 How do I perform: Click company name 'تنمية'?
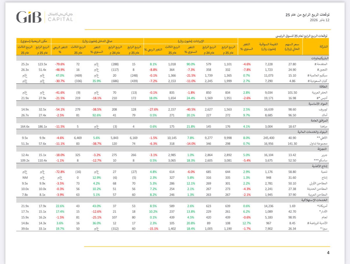point(324,172)
